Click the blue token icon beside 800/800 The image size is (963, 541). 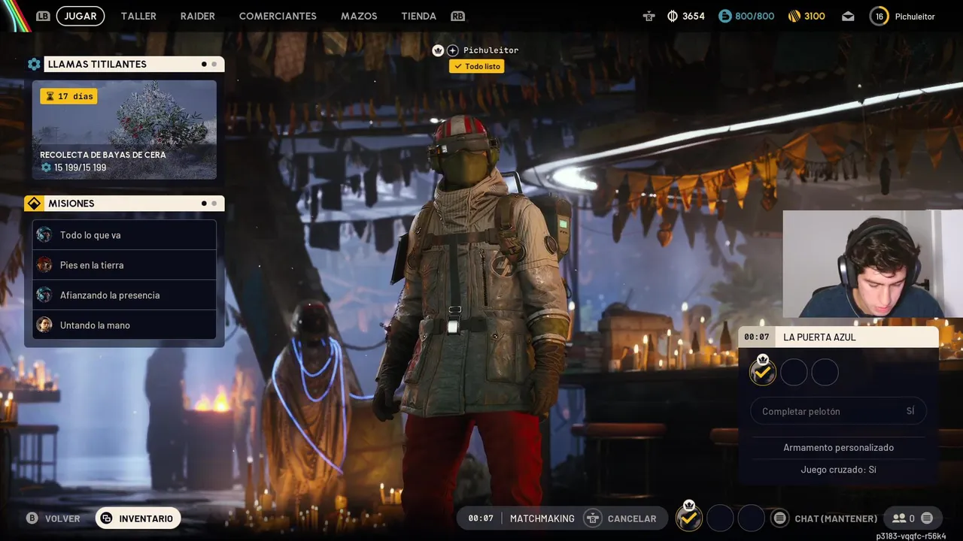click(x=725, y=16)
